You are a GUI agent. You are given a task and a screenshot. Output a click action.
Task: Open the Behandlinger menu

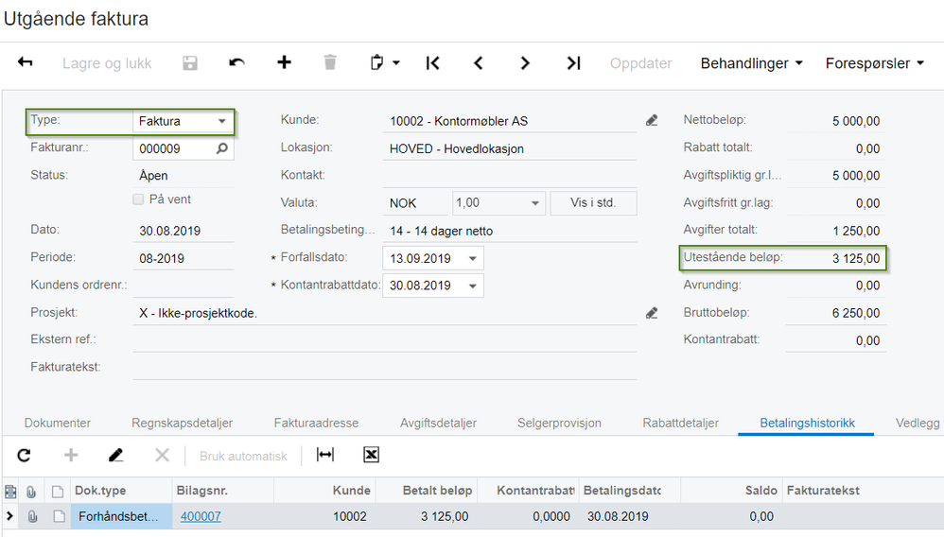[x=751, y=63]
